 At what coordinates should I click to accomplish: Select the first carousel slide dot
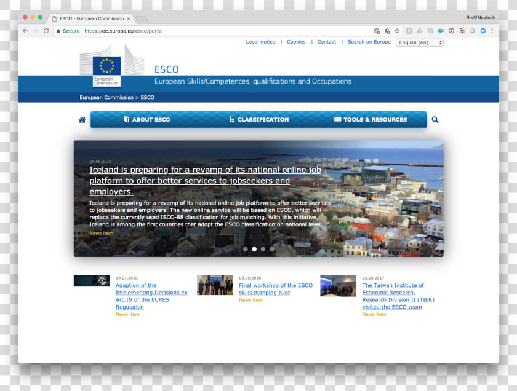click(x=246, y=250)
